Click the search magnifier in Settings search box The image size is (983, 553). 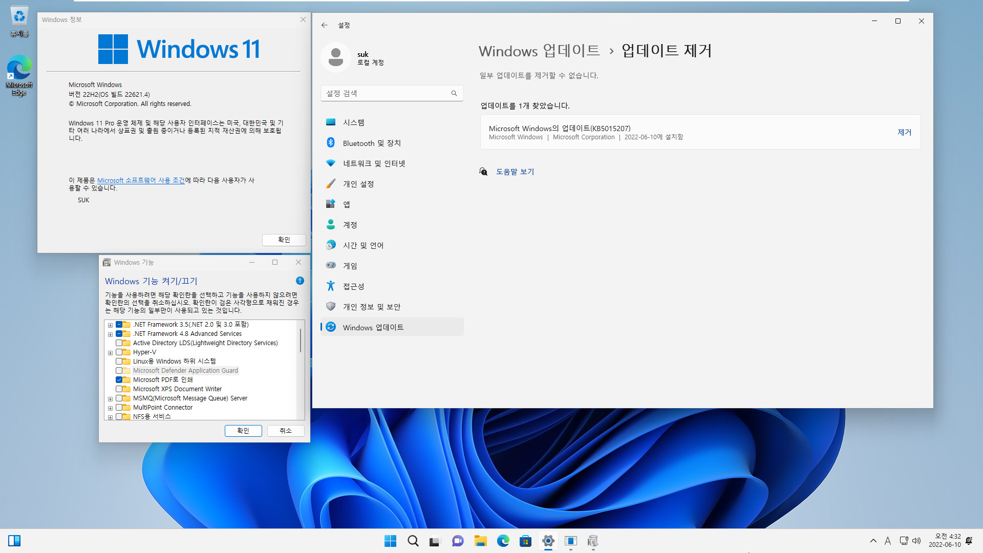454,93
